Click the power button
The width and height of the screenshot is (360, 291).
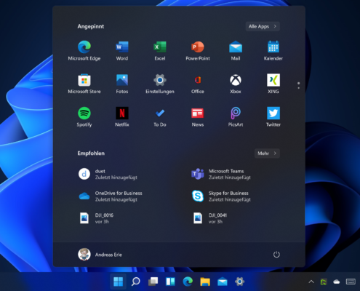tap(276, 255)
